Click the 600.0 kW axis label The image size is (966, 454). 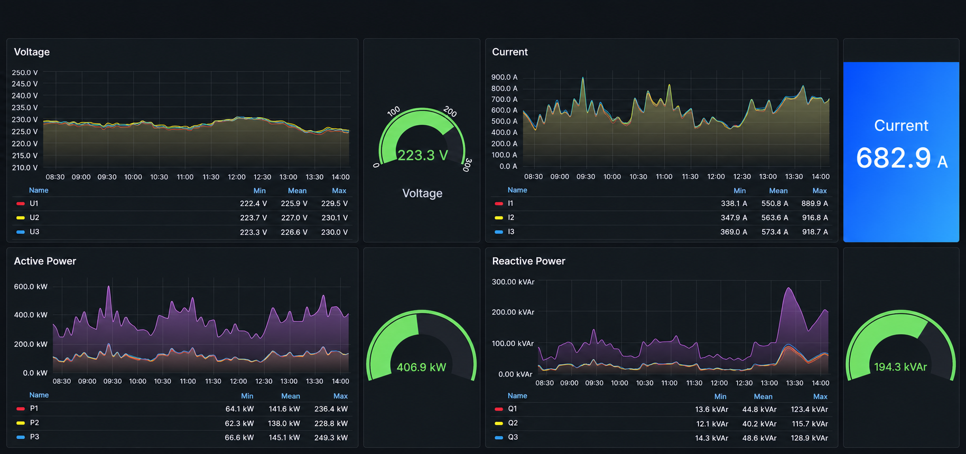pyautogui.click(x=31, y=287)
